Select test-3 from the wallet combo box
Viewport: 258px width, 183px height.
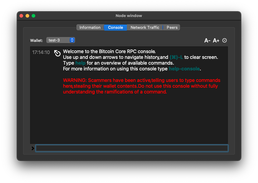pyautogui.click(x=56, y=40)
